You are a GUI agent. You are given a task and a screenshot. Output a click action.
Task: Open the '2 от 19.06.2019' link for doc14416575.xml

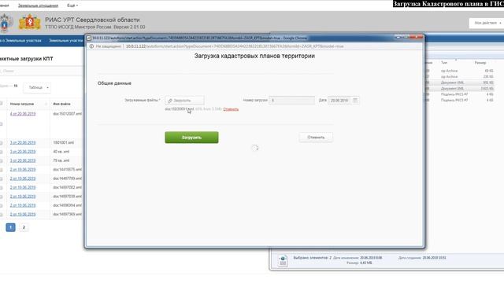tap(23, 170)
